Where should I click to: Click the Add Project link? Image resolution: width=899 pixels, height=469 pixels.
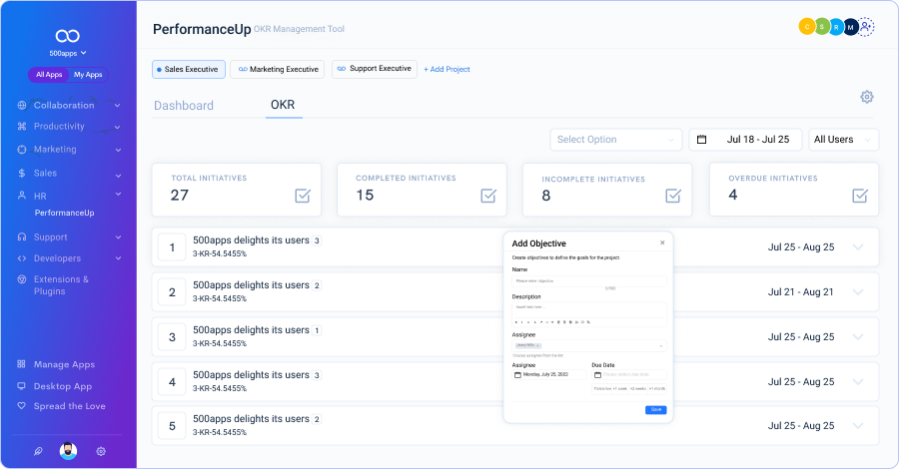447,69
